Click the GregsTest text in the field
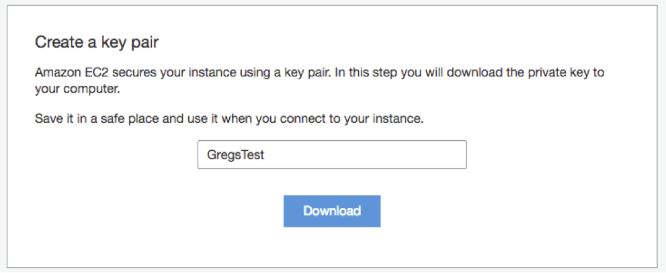 [235, 155]
